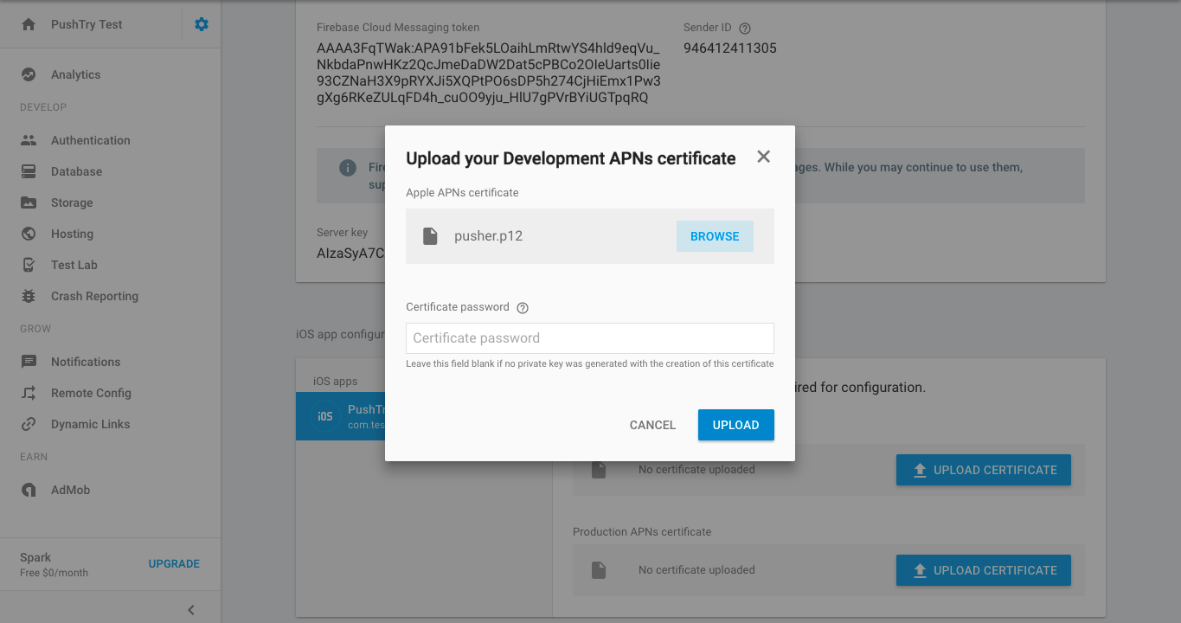
Task: Open project settings gear
Action: 202,24
